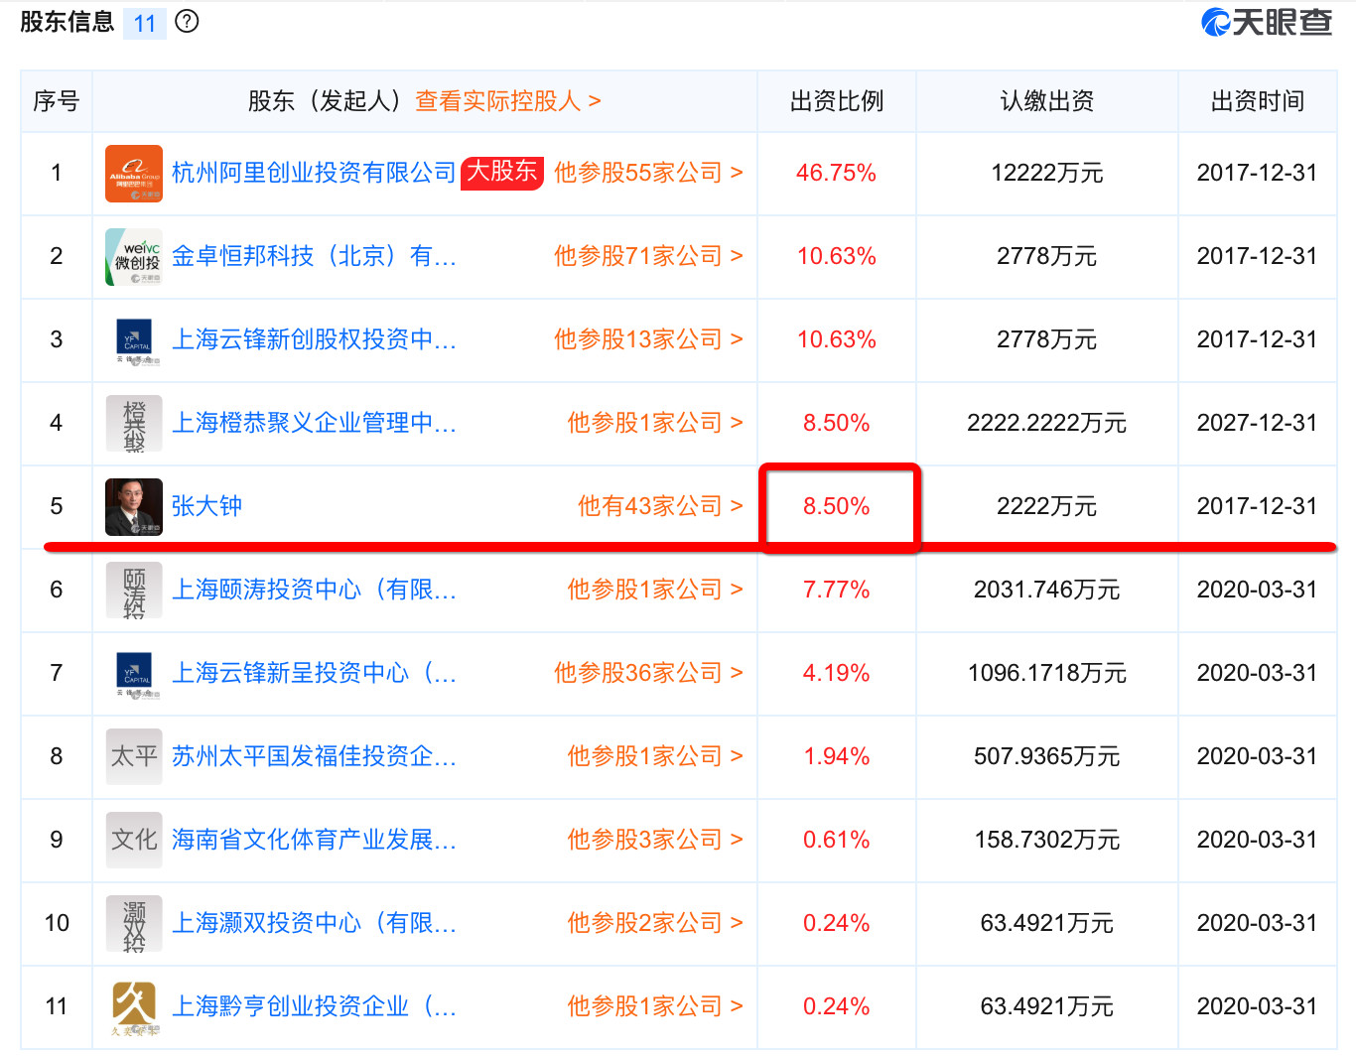Viewport: 1356px width, 1056px height.
Task: Open 查看实际控股人 link in table header
Action: tap(507, 101)
